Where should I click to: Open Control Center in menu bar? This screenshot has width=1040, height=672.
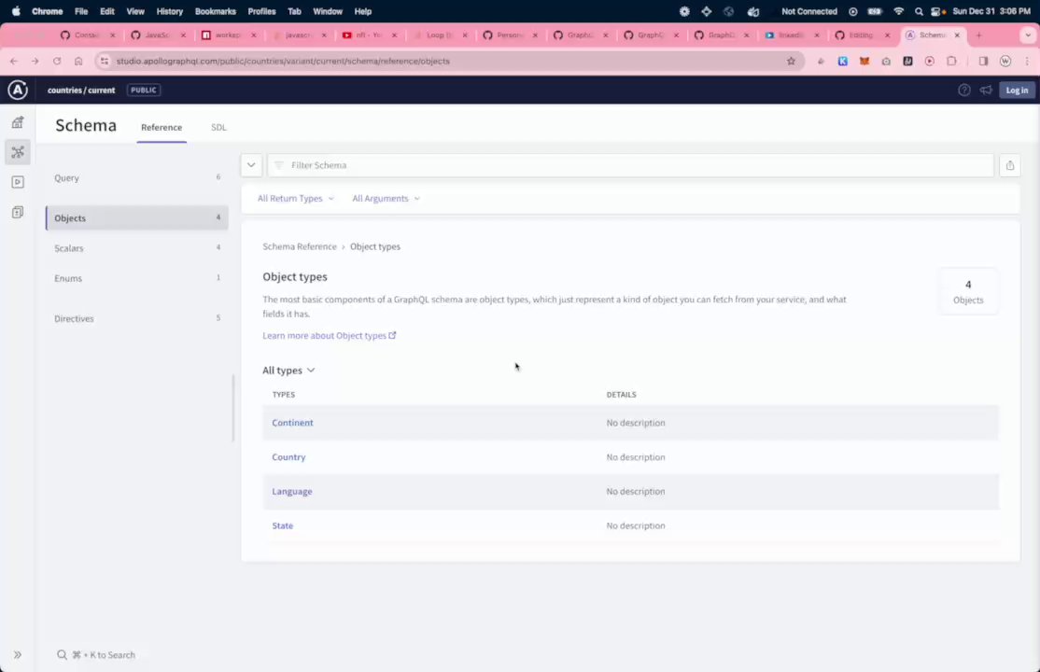click(937, 11)
